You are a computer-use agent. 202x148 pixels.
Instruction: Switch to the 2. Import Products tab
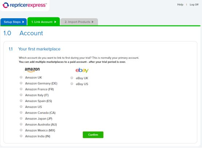pyautogui.click(x=79, y=22)
